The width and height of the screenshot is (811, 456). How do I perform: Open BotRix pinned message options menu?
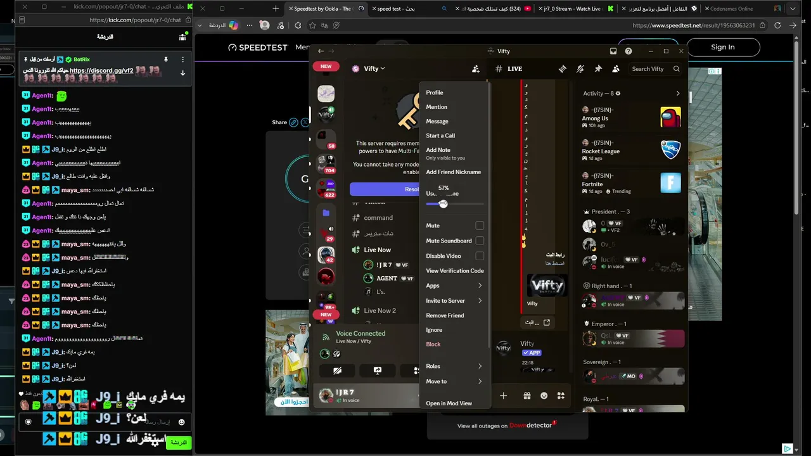183,60
